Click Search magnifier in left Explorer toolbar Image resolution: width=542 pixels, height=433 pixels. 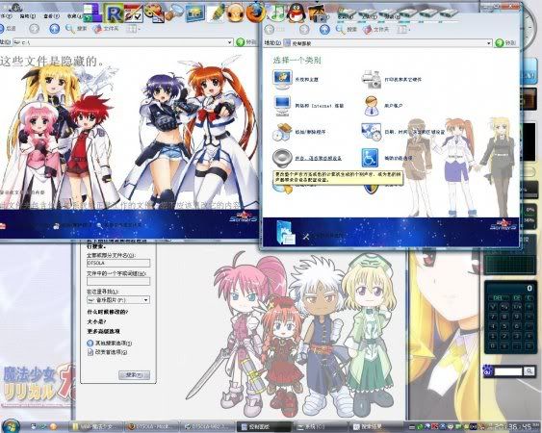[x=70, y=29]
